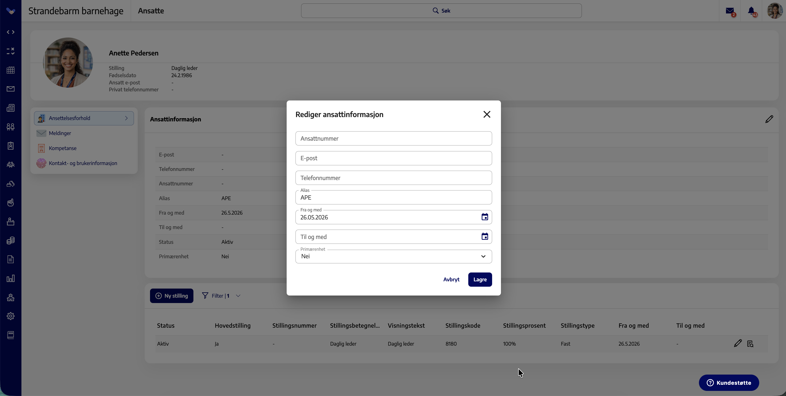The height and width of the screenshot is (396, 786).
Task: Open the Primærenhet dropdown
Action: click(394, 256)
